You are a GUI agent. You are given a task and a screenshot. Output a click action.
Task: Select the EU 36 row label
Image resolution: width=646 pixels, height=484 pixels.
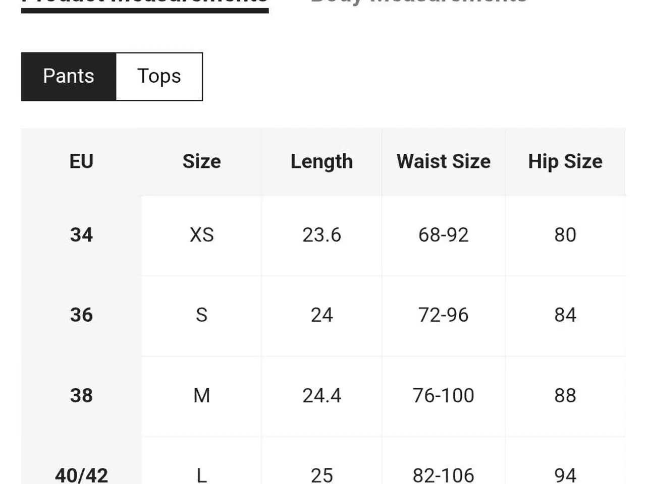(x=81, y=316)
